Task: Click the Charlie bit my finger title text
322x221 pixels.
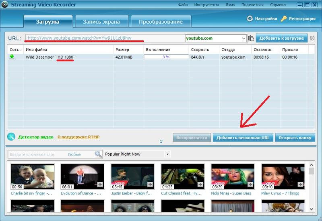Action: 31,193
